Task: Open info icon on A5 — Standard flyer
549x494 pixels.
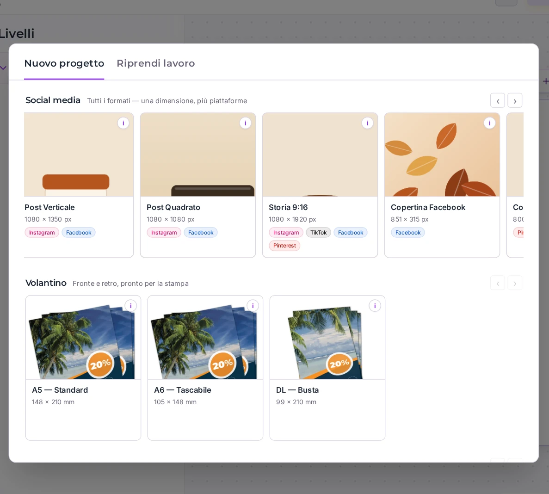Action: (x=130, y=306)
